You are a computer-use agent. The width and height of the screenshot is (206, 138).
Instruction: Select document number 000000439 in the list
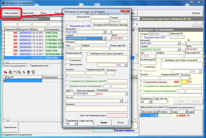click(x=25, y=36)
